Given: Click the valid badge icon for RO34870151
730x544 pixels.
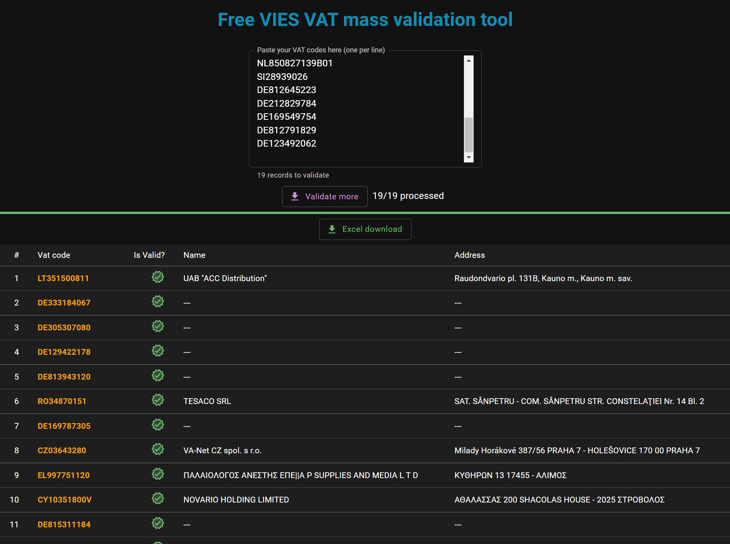Looking at the screenshot, I should [157, 400].
